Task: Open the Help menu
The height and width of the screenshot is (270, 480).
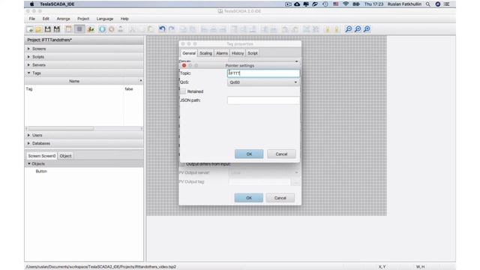Action: point(124,19)
